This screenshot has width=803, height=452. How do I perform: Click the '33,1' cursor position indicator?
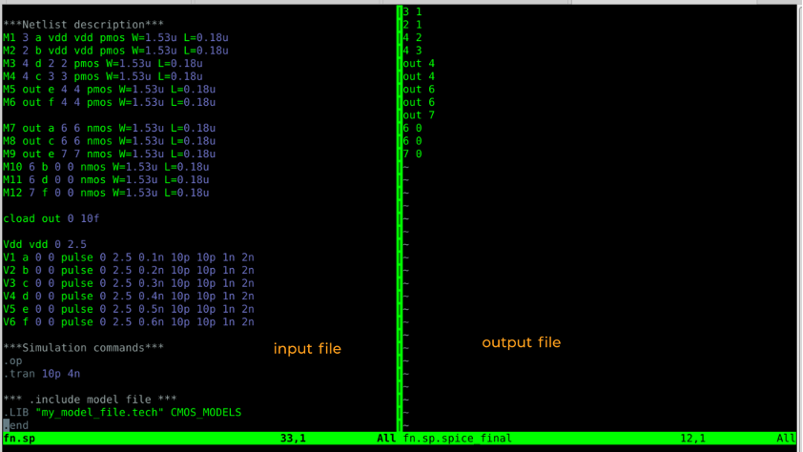[293, 439]
